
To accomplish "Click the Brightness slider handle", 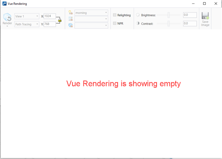I will pyautogui.click(x=168, y=15).
